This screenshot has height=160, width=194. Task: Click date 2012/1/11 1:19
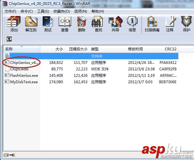pyautogui.click(x=141, y=75)
